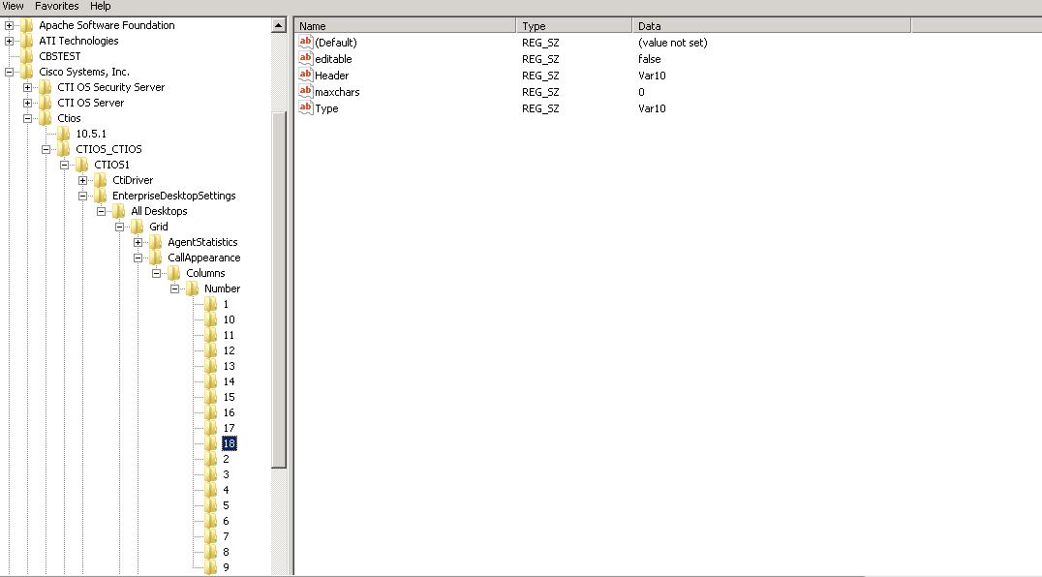
Task: Select the All Desktops tree key
Action: coord(159,211)
